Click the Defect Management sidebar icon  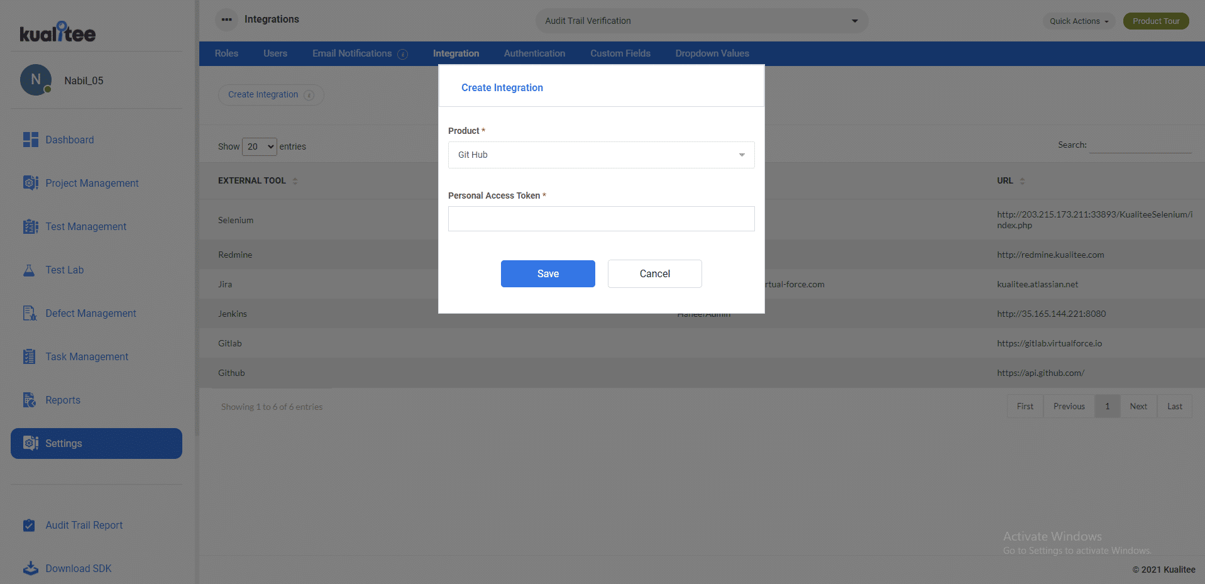pos(30,313)
